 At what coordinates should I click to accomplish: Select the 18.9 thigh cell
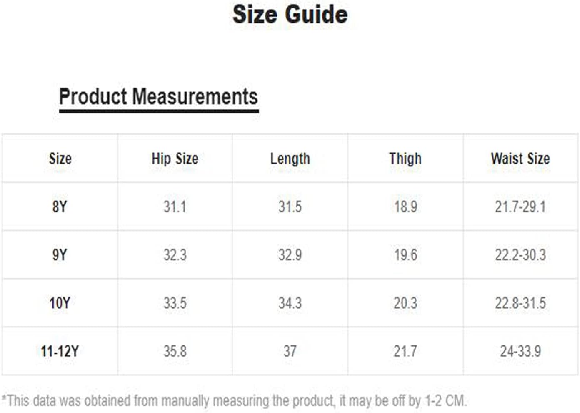[x=405, y=206]
